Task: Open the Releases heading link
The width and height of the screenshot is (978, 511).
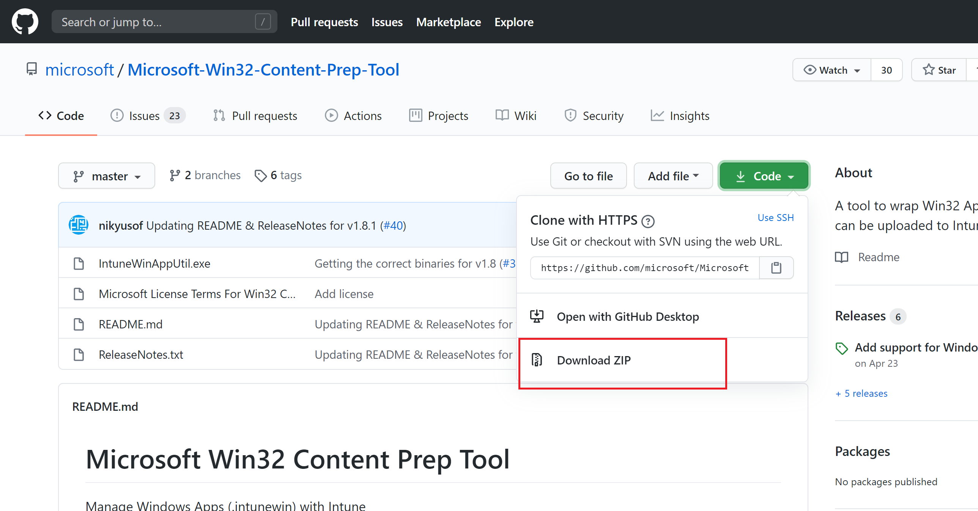Action: [860, 316]
